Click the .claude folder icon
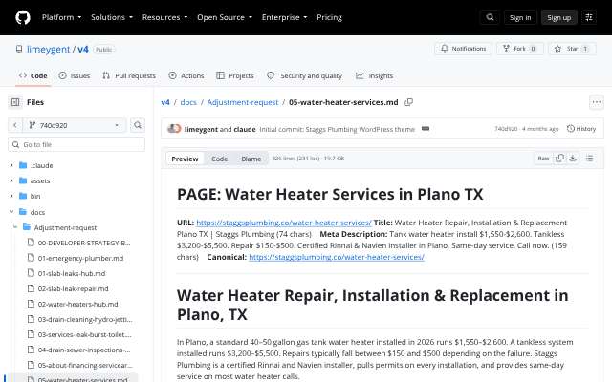 23,165
